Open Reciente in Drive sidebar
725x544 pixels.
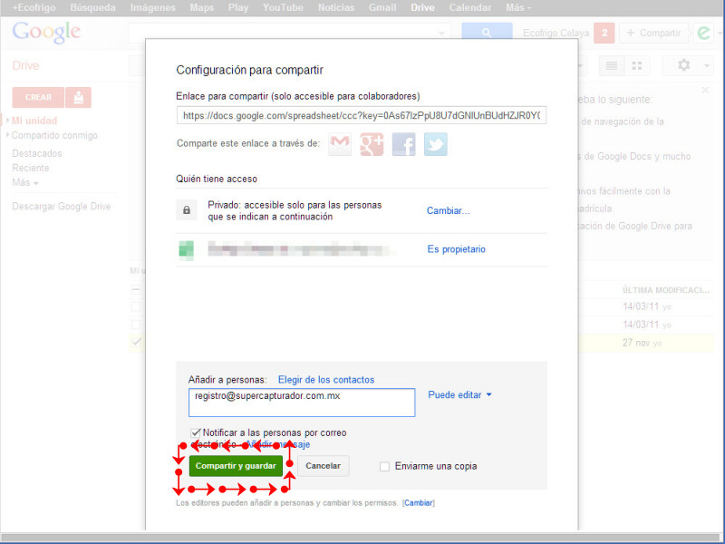[x=31, y=168]
